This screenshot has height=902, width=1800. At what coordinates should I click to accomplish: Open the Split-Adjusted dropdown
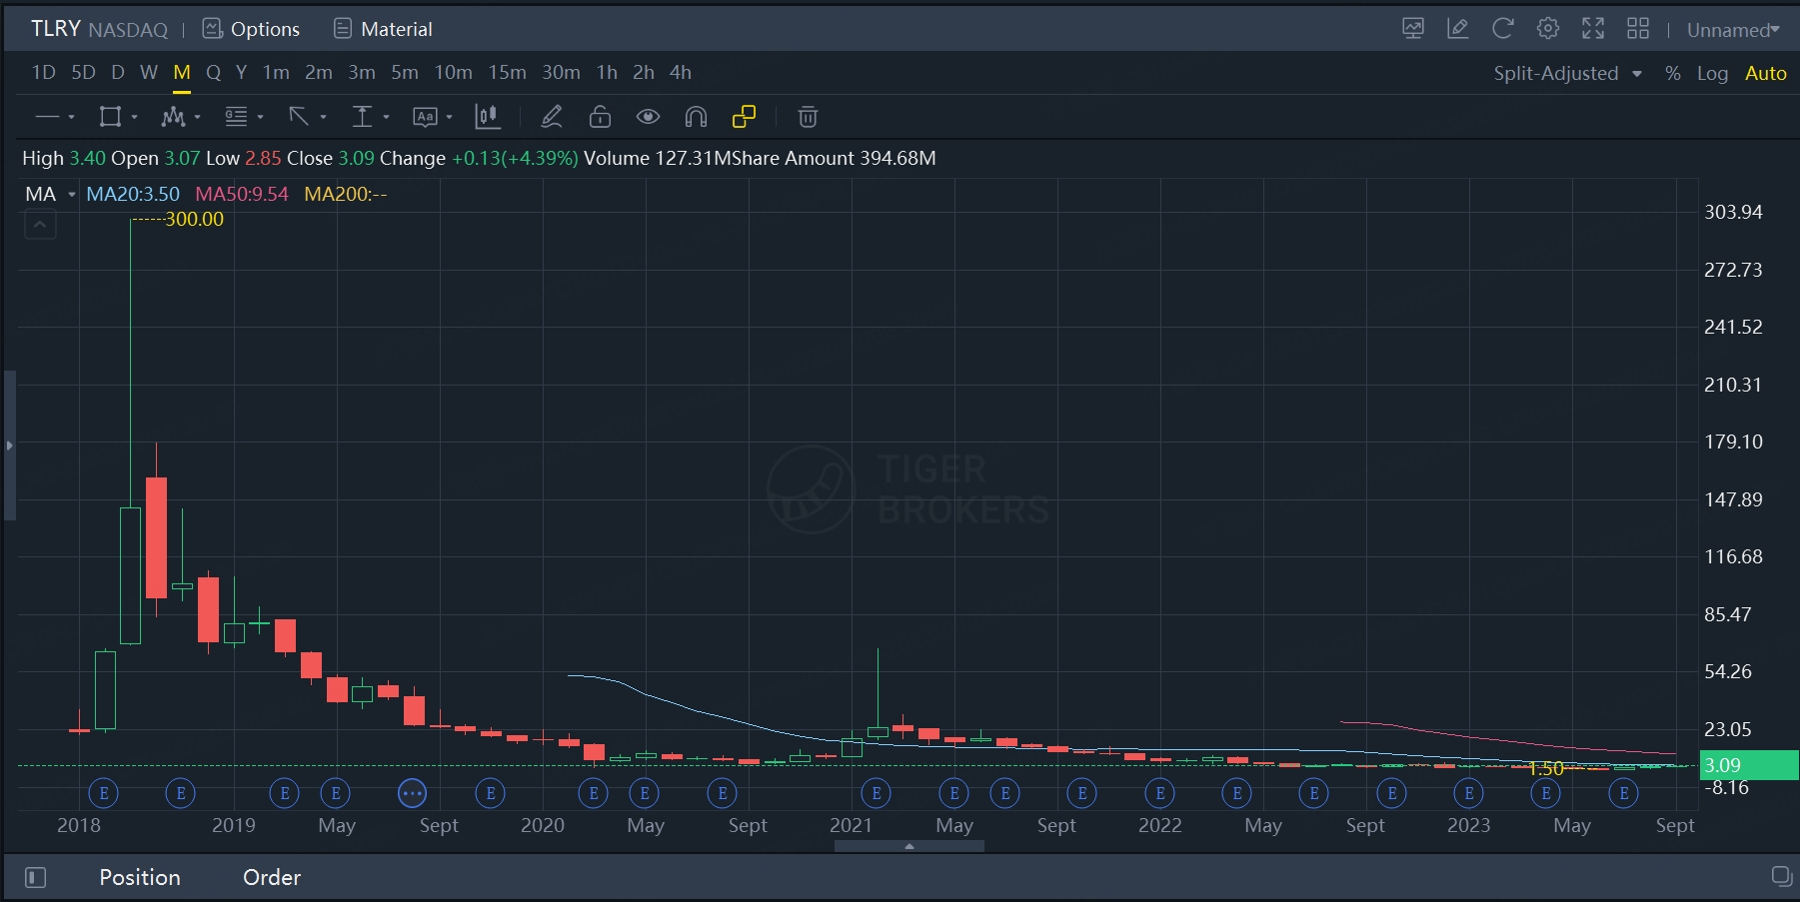pyautogui.click(x=1565, y=73)
